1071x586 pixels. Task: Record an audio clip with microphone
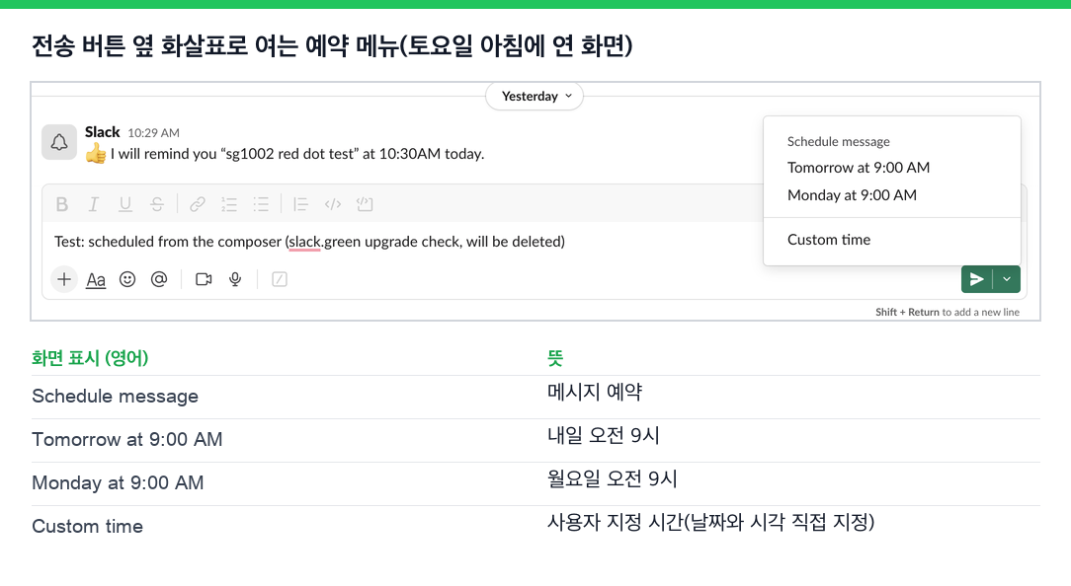(235, 279)
